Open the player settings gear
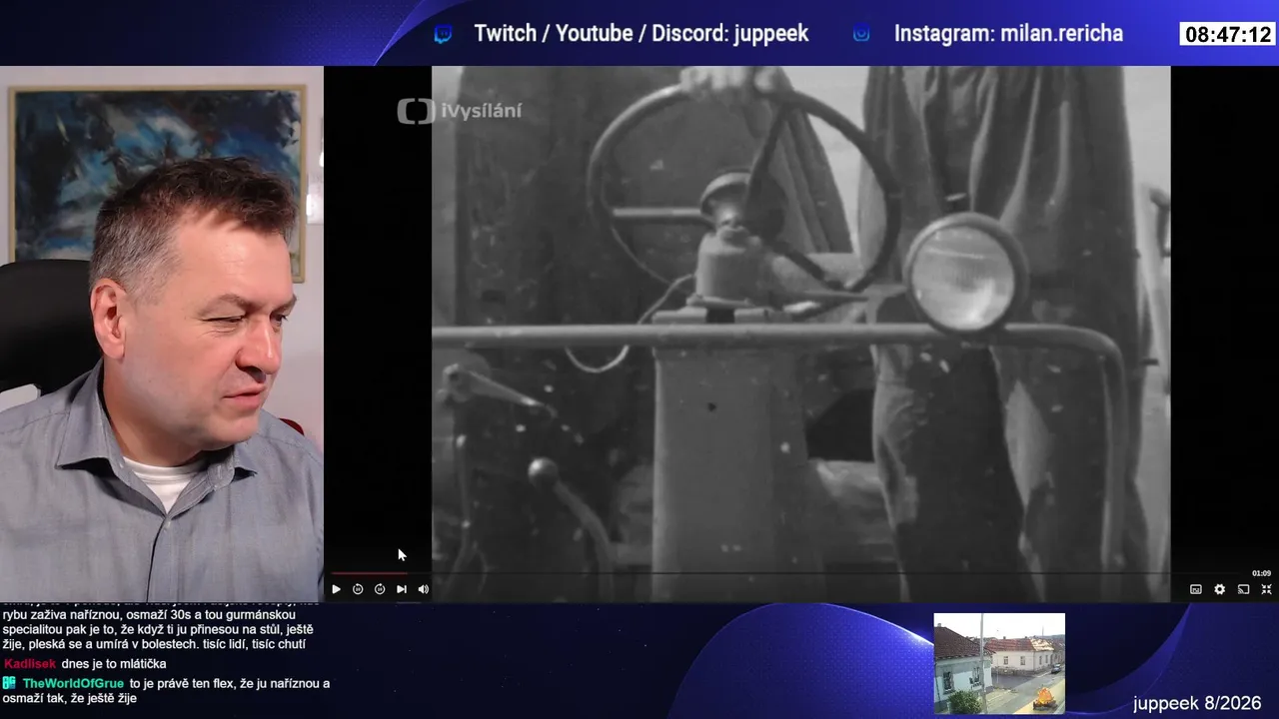 1220,589
